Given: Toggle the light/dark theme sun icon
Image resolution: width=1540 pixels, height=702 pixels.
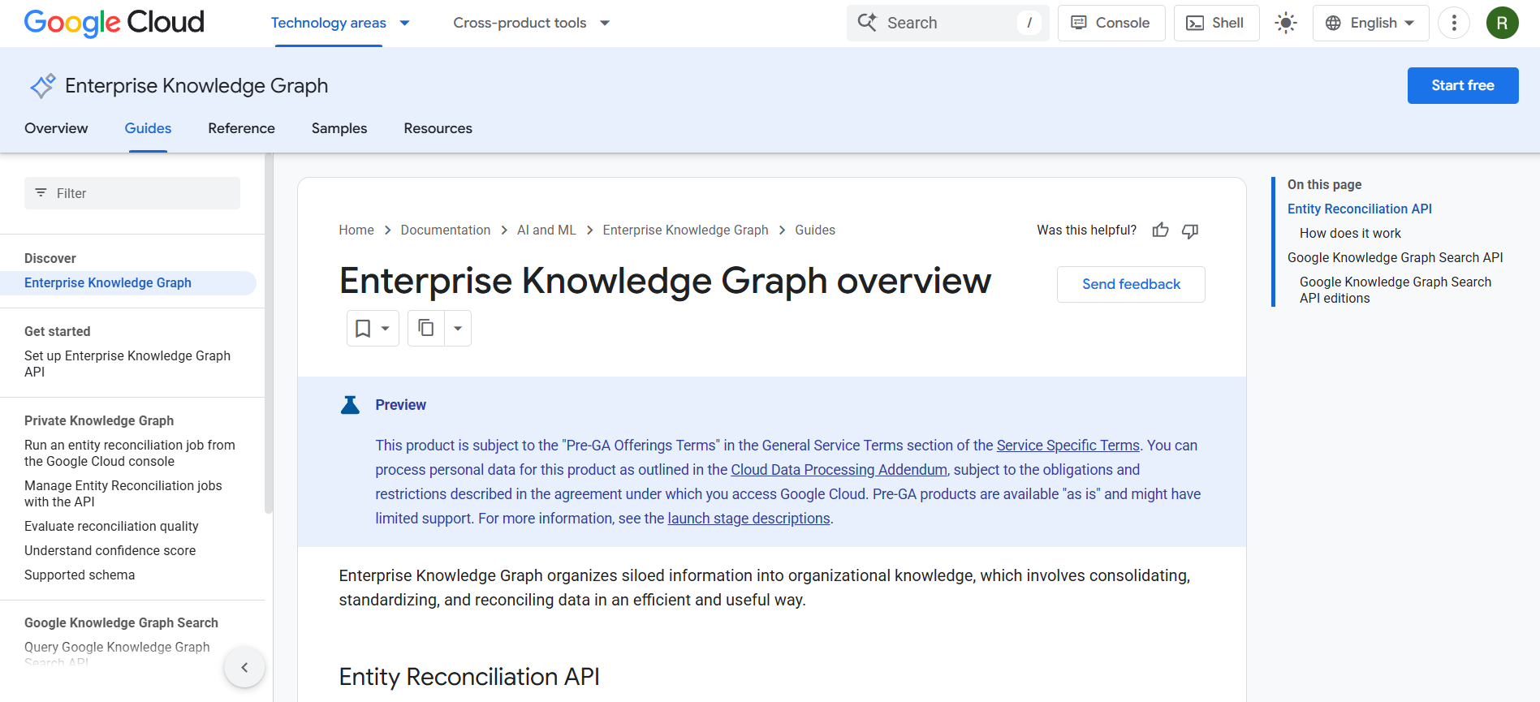Looking at the screenshot, I should pos(1286,23).
